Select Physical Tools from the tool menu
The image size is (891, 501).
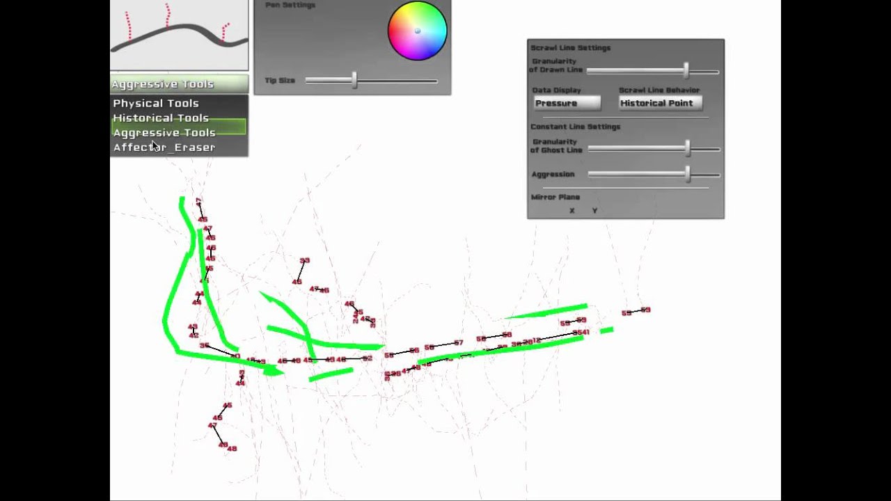[156, 103]
